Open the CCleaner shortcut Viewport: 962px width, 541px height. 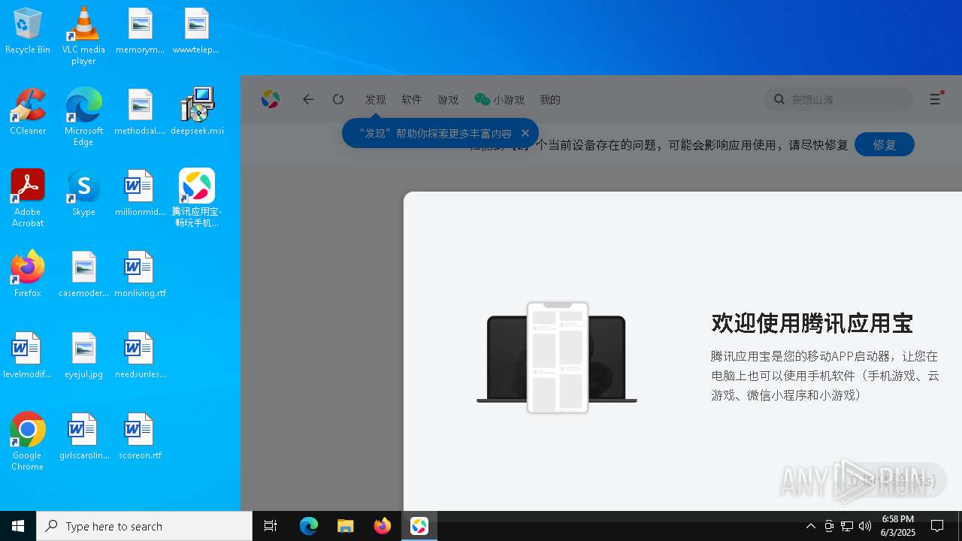click(28, 111)
